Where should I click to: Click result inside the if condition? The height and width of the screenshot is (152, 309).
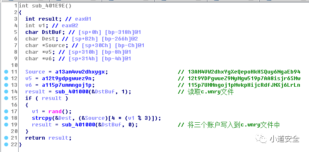(52, 98)
